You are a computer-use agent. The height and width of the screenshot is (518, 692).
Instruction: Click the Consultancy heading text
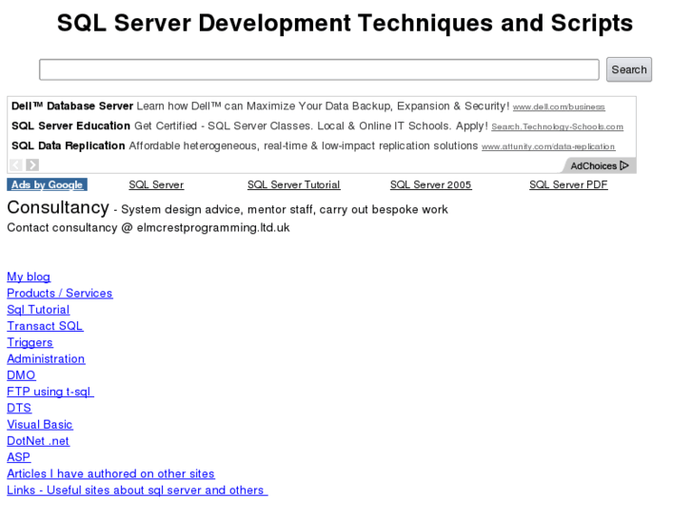point(58,207)
